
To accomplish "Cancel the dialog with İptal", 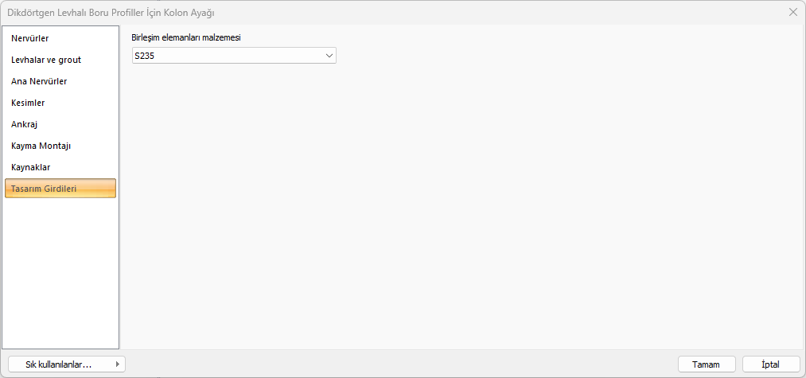I will tap(770, 364).
